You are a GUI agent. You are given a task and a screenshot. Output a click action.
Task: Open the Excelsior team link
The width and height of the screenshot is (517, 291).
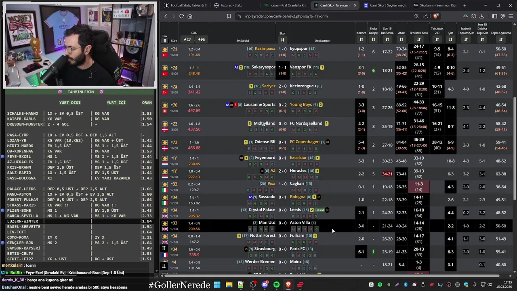[298, 158]
